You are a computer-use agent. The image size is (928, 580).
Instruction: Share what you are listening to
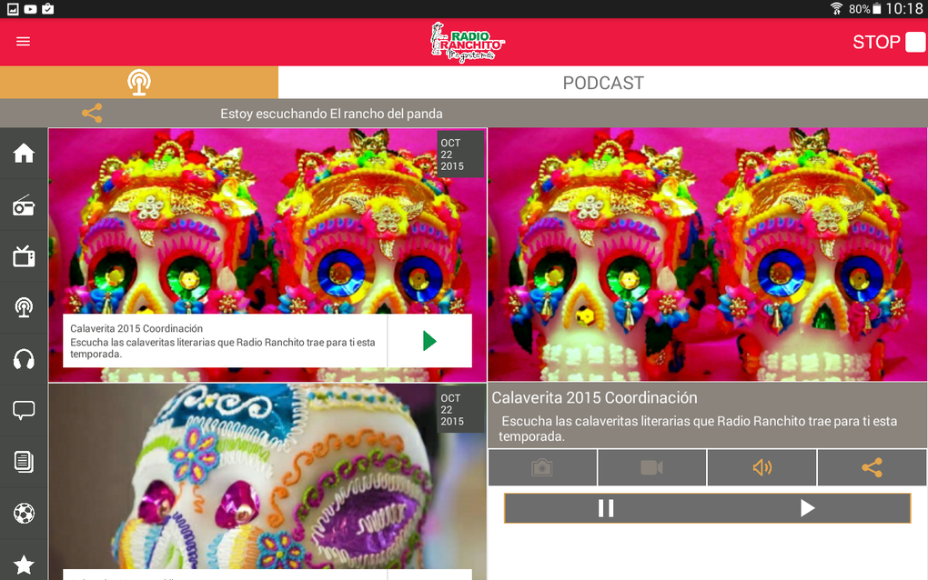tap(92, 113)
